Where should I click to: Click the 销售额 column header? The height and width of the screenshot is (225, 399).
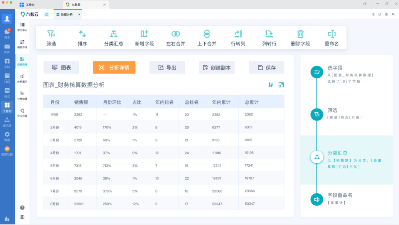point(81,102)
